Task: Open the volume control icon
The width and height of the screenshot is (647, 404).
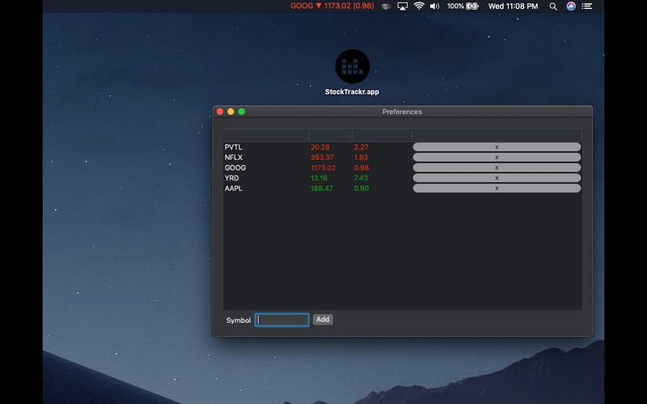Action: 434,6
